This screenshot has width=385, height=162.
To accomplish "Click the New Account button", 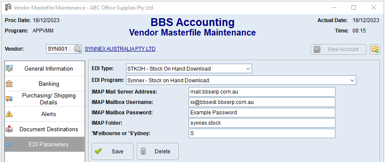I will pyautogui.click(x=339, y=49).
